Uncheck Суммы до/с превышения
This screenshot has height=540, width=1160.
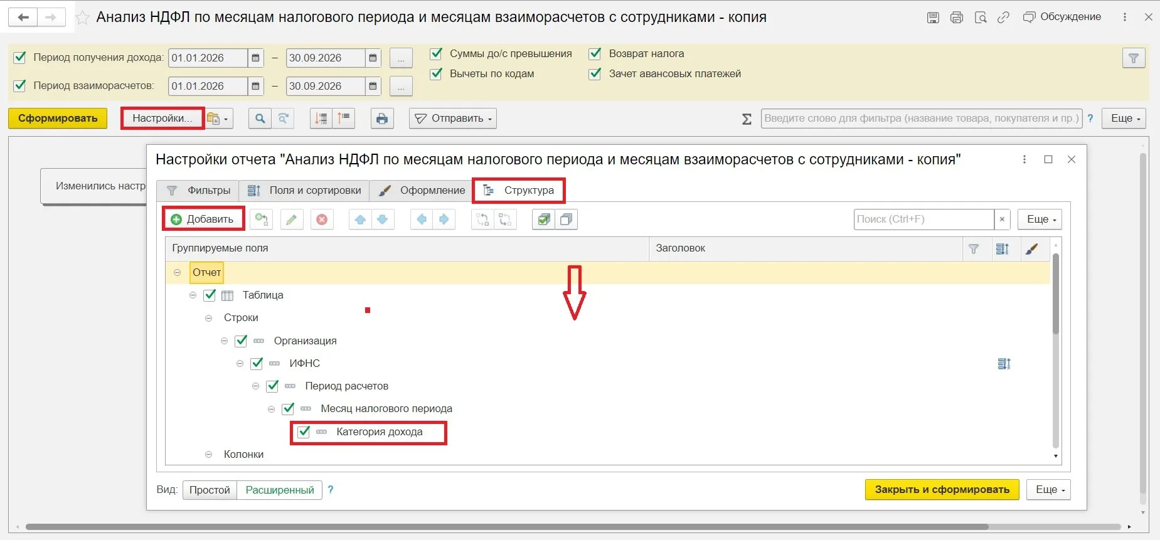coord(437,53)
